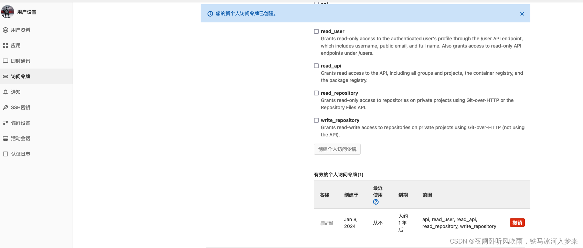The image size is (583, 248).
Task: Click the read_repository scope label
Action: point(339,93)
